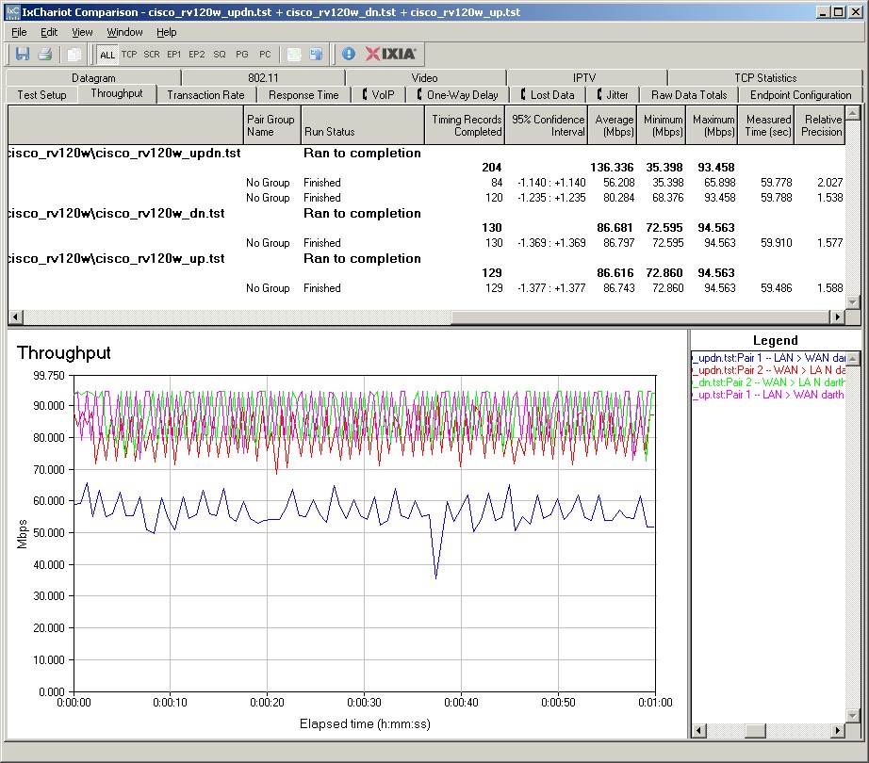The width and height of the screenshot is (869, 763).
Task: Select the PG filter button
Action: pos(242,55)
